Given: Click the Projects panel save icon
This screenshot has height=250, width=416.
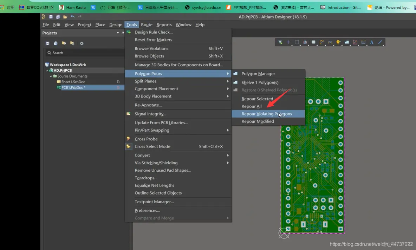Looking at the screenshot, I should tap(47, 43).
